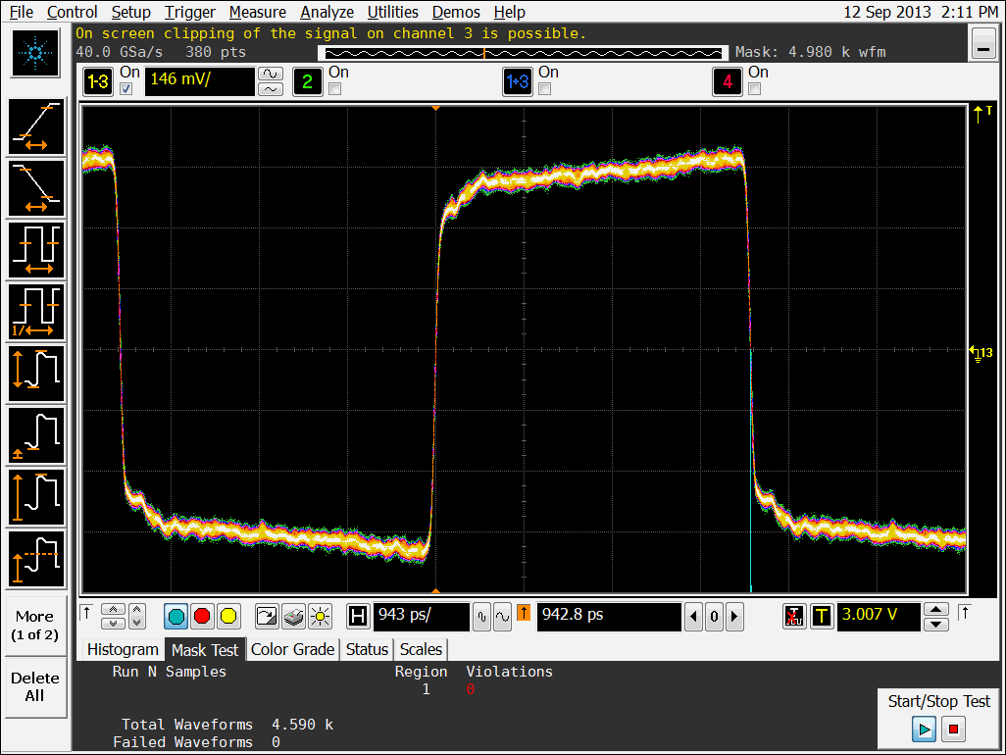
Task: Click the 146 mV/ vertical scale field
Action: pos(199,82)
